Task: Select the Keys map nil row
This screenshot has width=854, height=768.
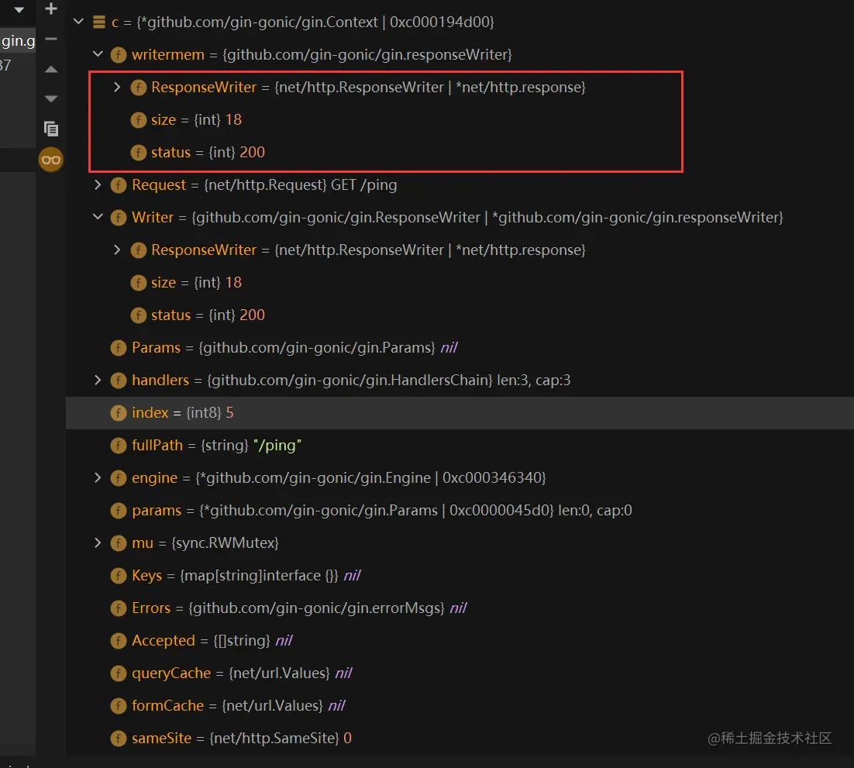Action: (x=460, y=576)
